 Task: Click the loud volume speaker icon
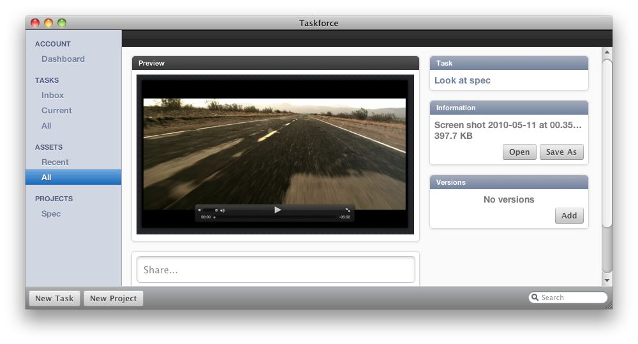click(x=222, y=210)
